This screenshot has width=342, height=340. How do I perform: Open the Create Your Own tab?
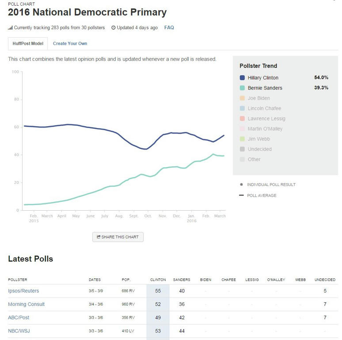tap(70, 43)
